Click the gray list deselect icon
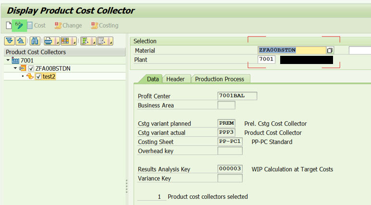 pyautogui.click(x=102, y=41)
